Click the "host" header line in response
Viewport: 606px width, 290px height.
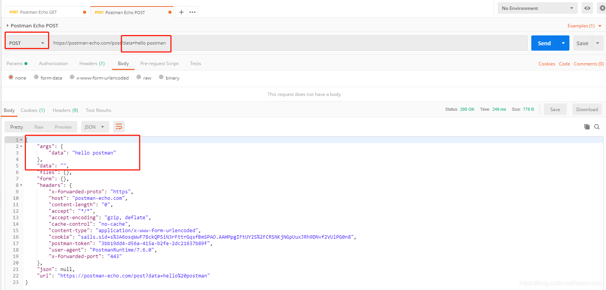(88, 198)
